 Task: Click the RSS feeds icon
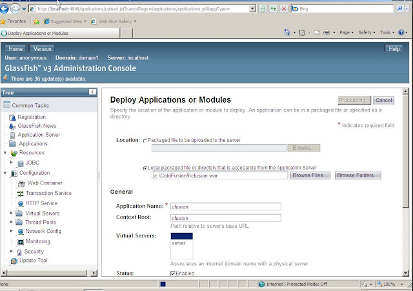[302, 33]
